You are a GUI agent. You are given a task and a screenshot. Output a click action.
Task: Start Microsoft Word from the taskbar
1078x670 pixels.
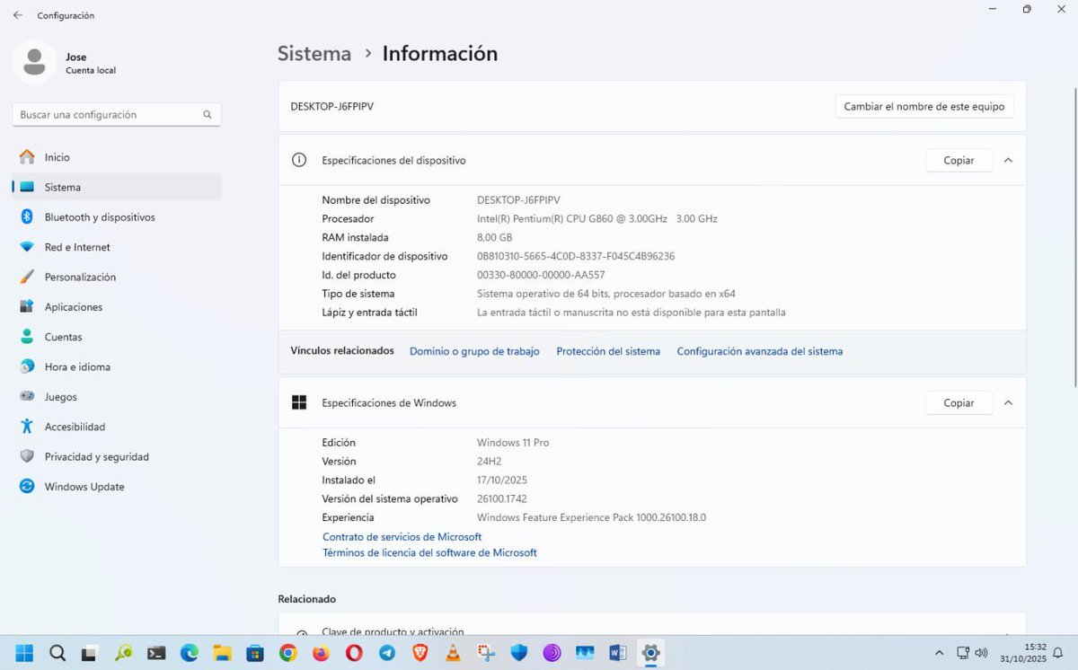[x=617, y=653]
